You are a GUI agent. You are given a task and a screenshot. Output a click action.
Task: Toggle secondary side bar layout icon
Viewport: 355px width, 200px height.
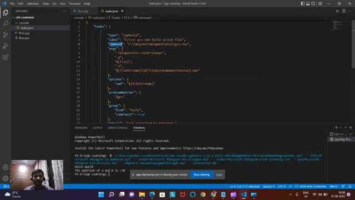[313, 3]
